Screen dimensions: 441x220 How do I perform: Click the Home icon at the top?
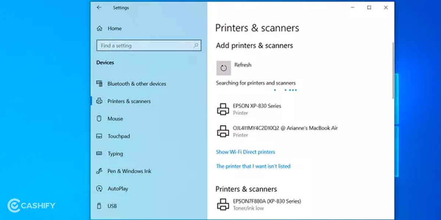[x=99, y=28]
